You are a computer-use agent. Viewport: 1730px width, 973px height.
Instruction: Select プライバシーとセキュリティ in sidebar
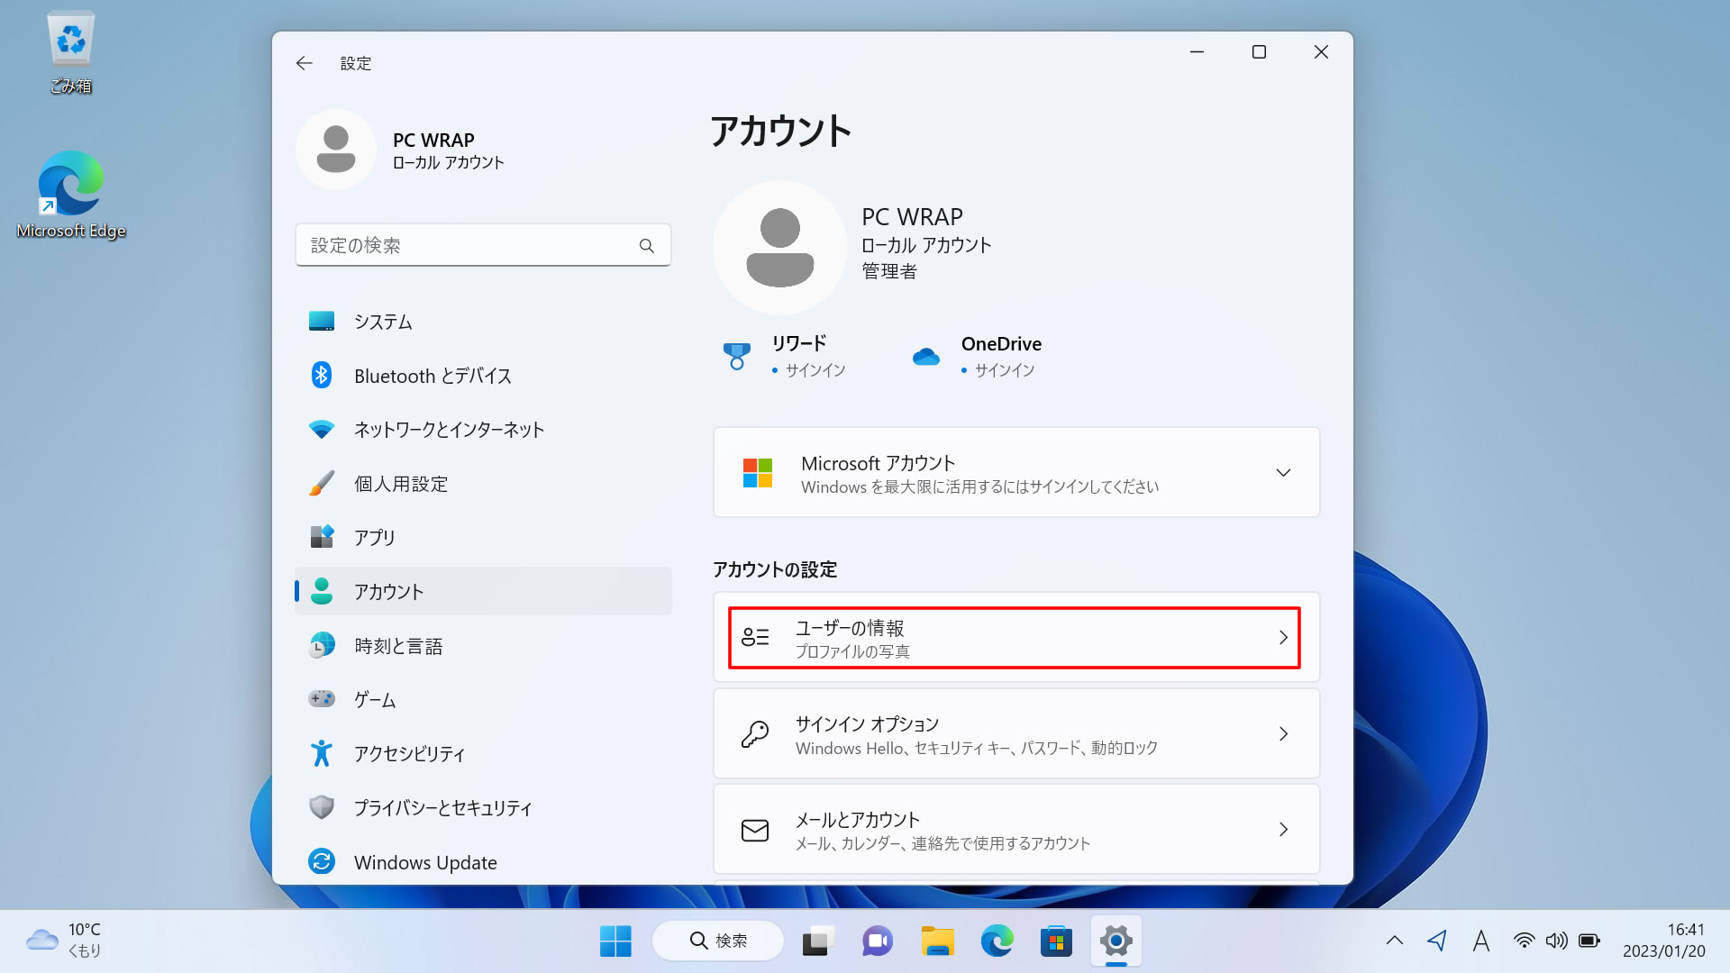483,808
